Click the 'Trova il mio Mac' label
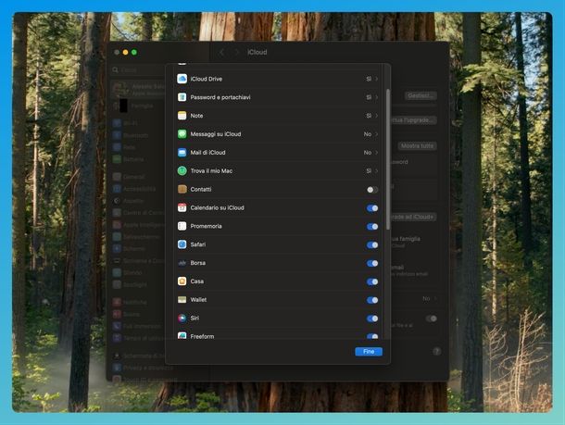The width and height of the screenshot is (565, 425). (211, 170)
